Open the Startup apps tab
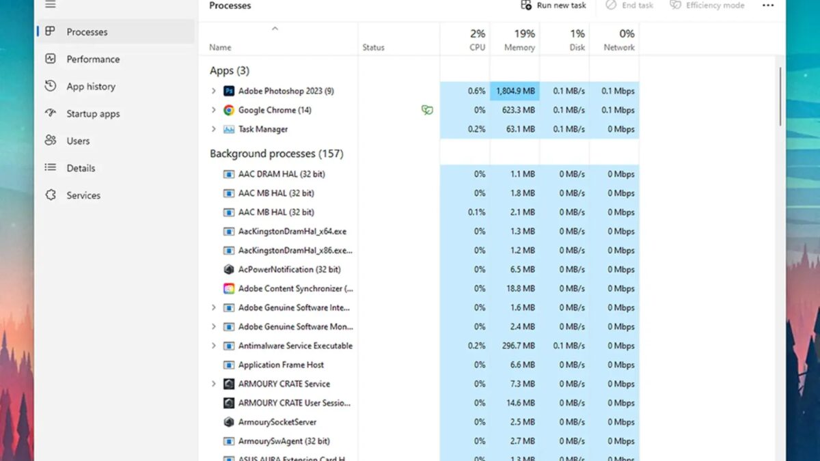820x461 pixels. coord(92,114)
